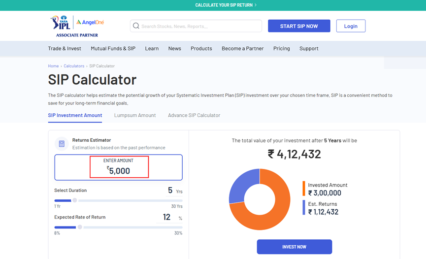Click the Enter Amount field showing 5,000
The width and height of the screenshot is (426, 259).
(119, 167)
